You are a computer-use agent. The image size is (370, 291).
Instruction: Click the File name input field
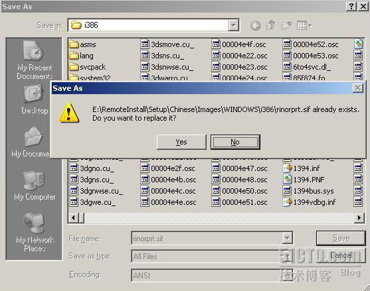207,238
